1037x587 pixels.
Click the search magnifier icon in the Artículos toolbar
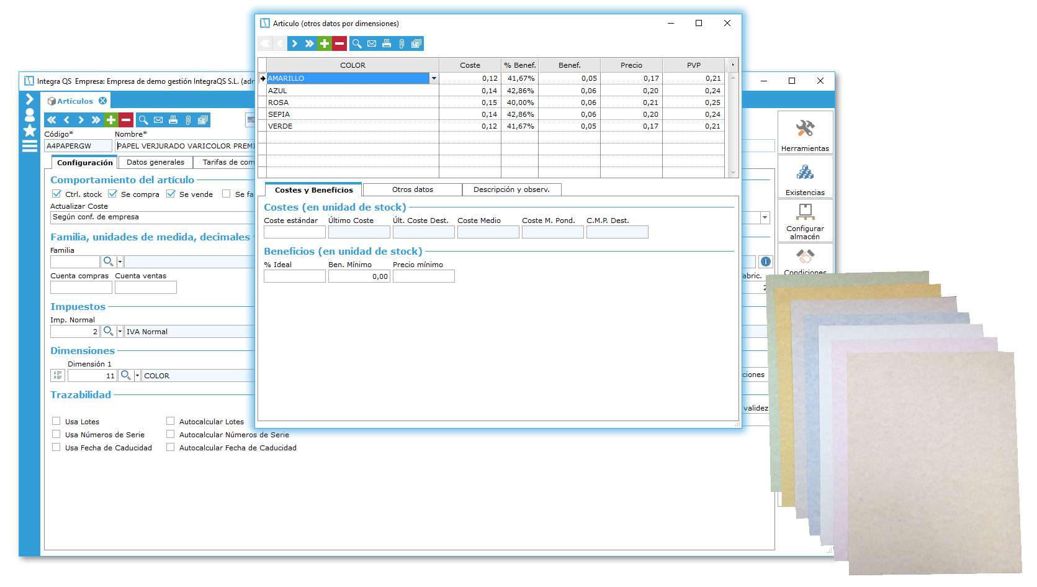[143, 120]
